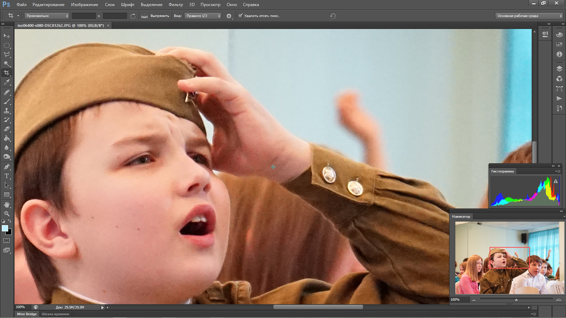Open the 'Правило 1/3' overlay view dropdown
The width and height of the screenshot is (566, 318).
[x=203, y=16]
